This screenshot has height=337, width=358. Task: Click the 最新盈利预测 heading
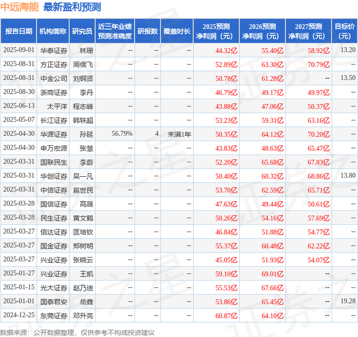tap(72, 7)
